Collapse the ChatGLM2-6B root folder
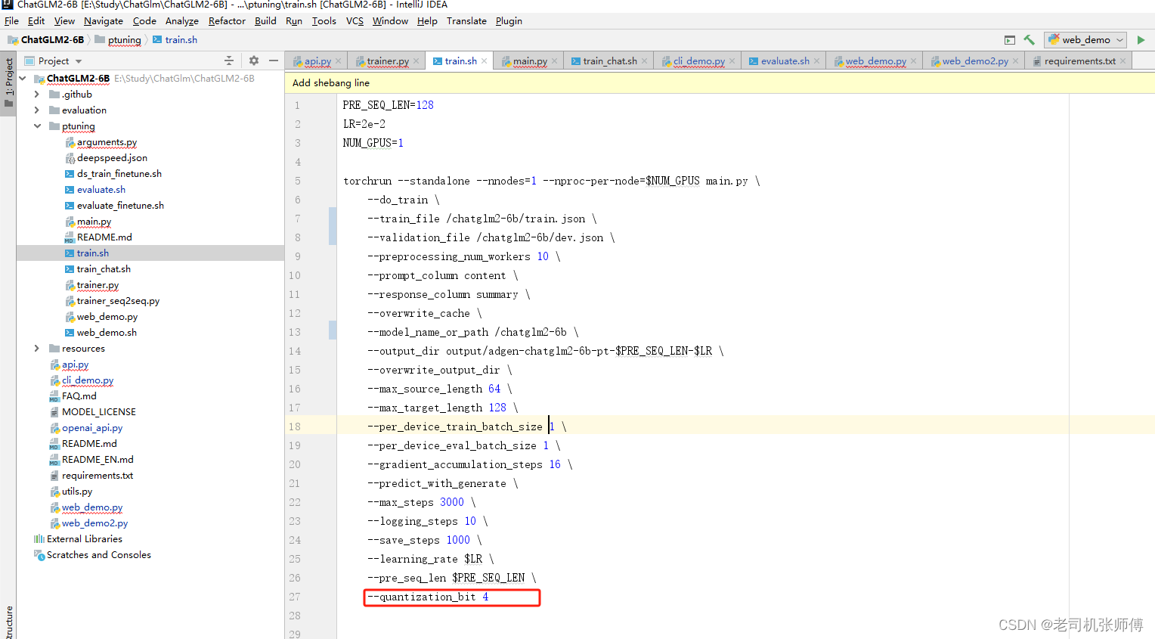The width and height of the screenshot is (1155, 639). 23,79
